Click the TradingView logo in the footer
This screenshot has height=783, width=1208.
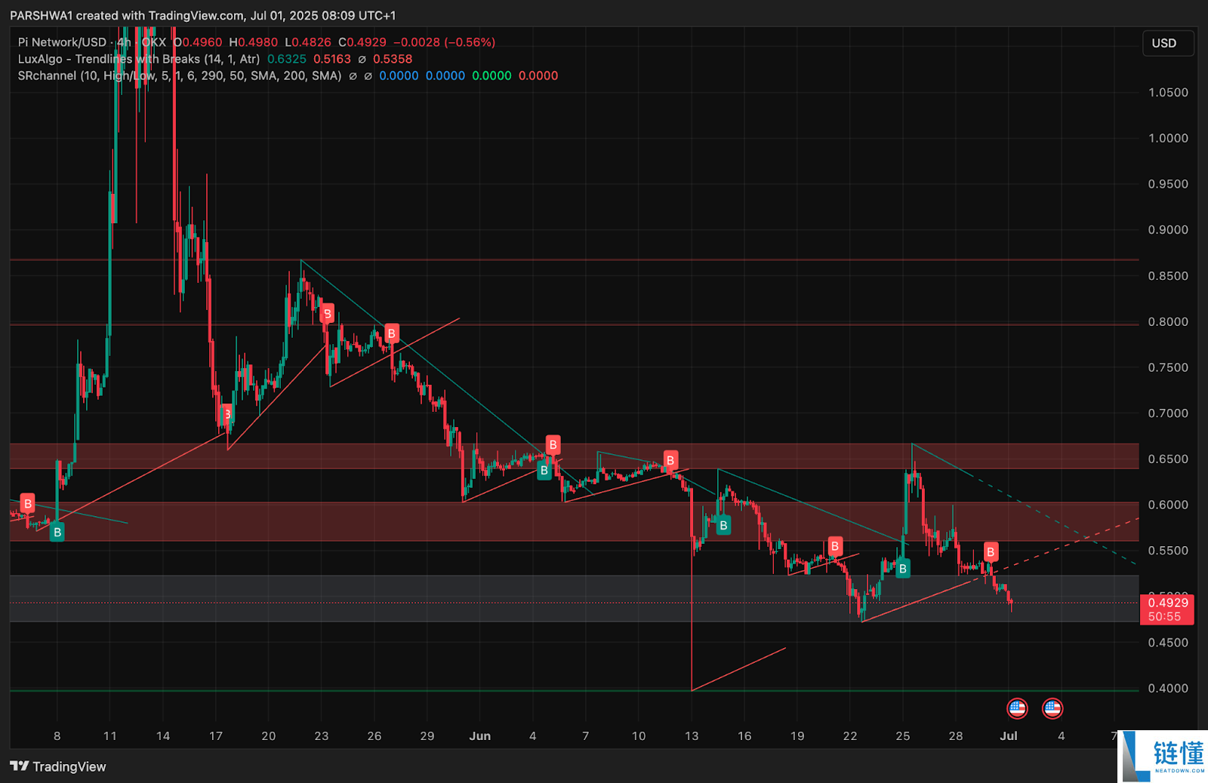pos(58,766)
